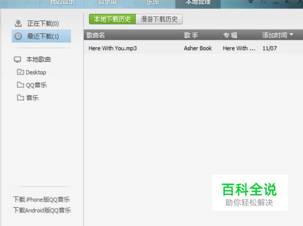This screenshot has width=303, height=226.
Task: Sort by 歌手 column header
Action: tap(191, 35)
